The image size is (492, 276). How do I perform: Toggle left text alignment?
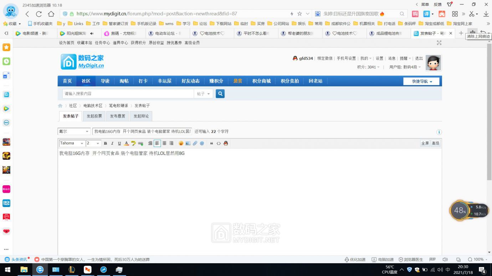point(157,143)
